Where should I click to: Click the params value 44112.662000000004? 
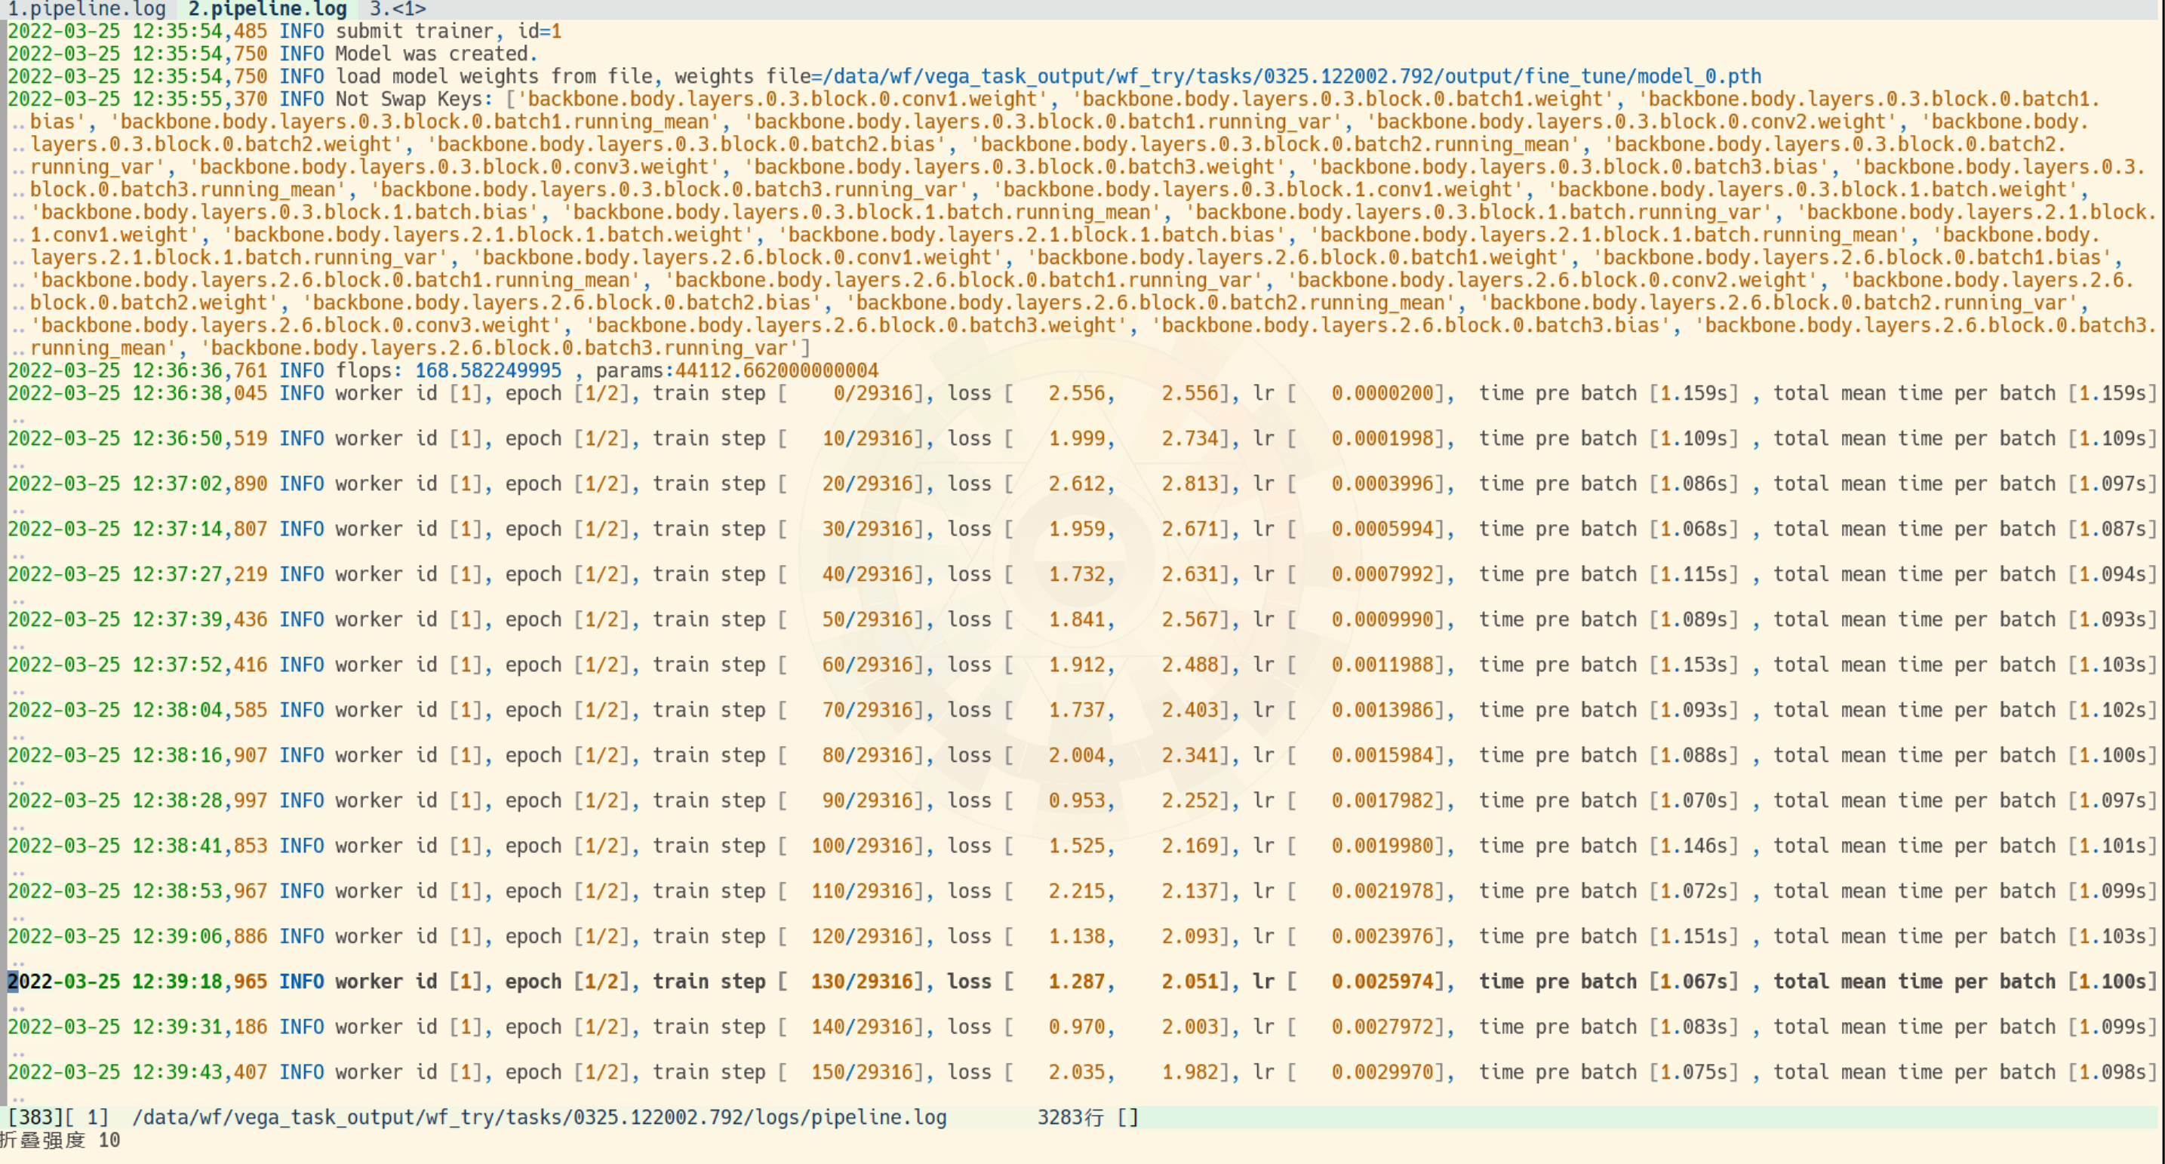(776, 370)
